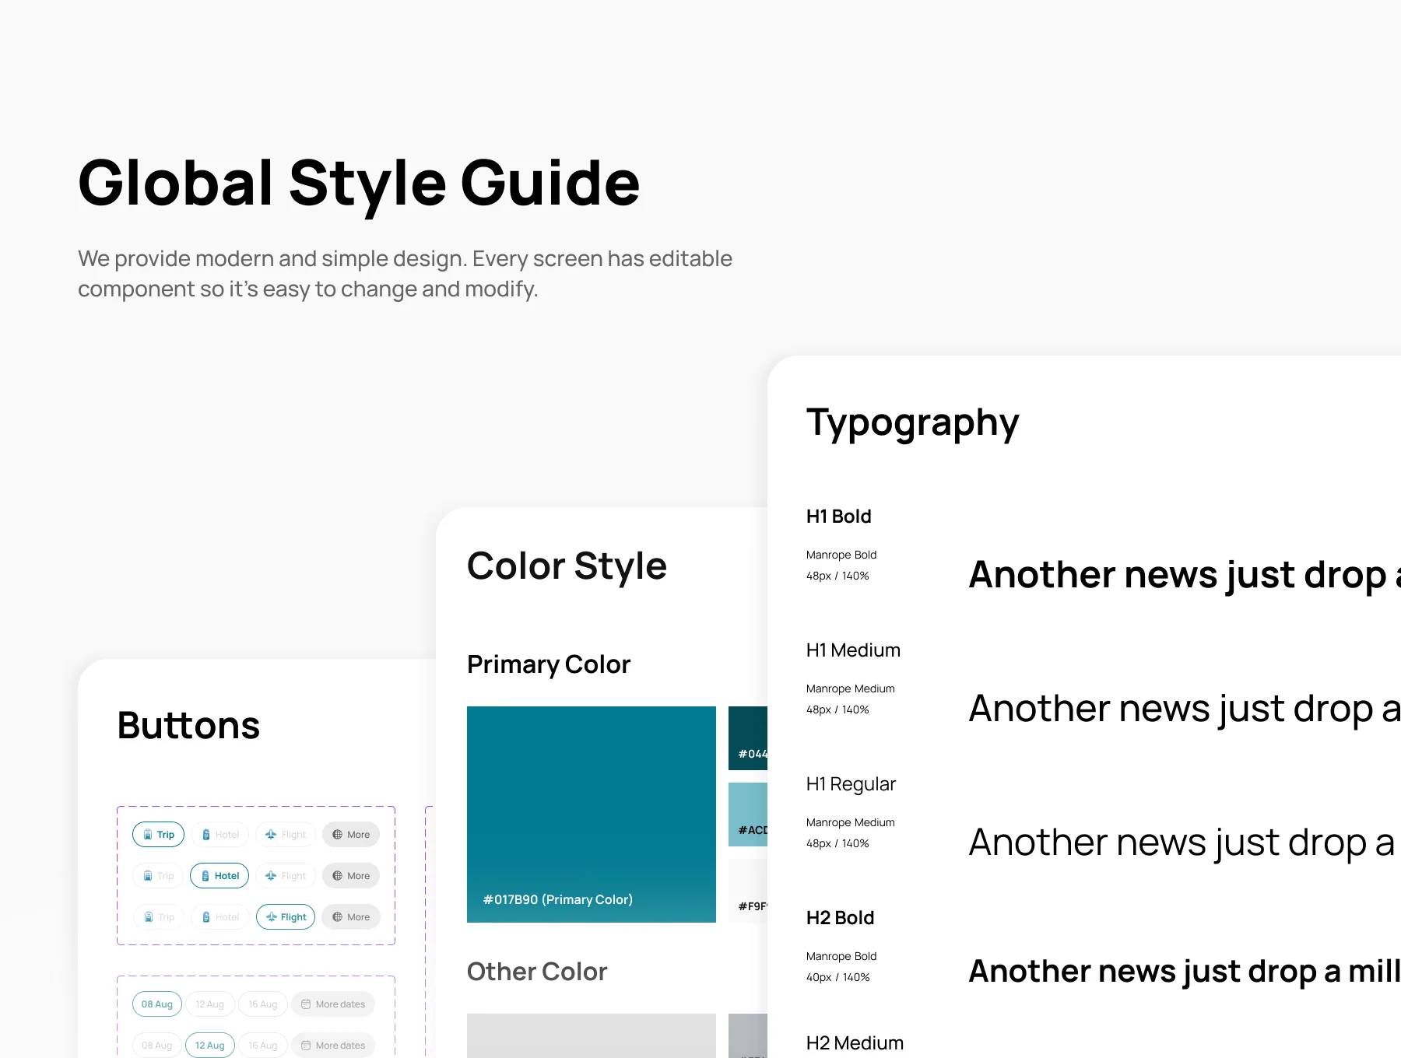Click globe icon of More in highlighted-Flight row
The height and width of the screenshot is (1058, 1401).
point(337,917)
